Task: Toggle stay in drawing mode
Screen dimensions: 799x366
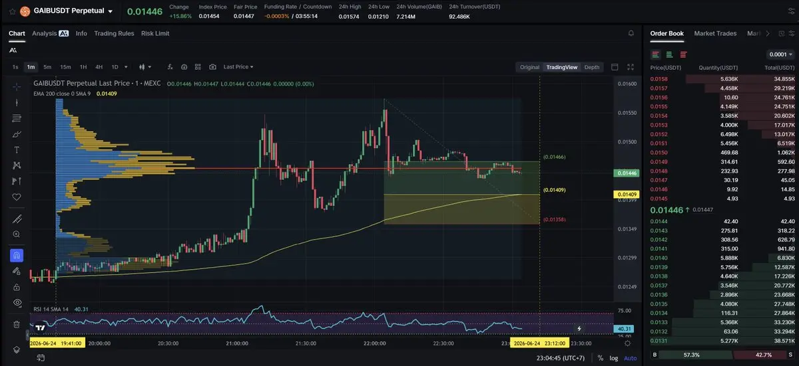Action: 17,271
